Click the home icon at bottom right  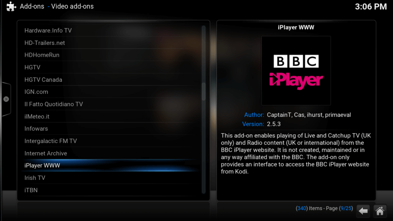[x=380, y=211]
